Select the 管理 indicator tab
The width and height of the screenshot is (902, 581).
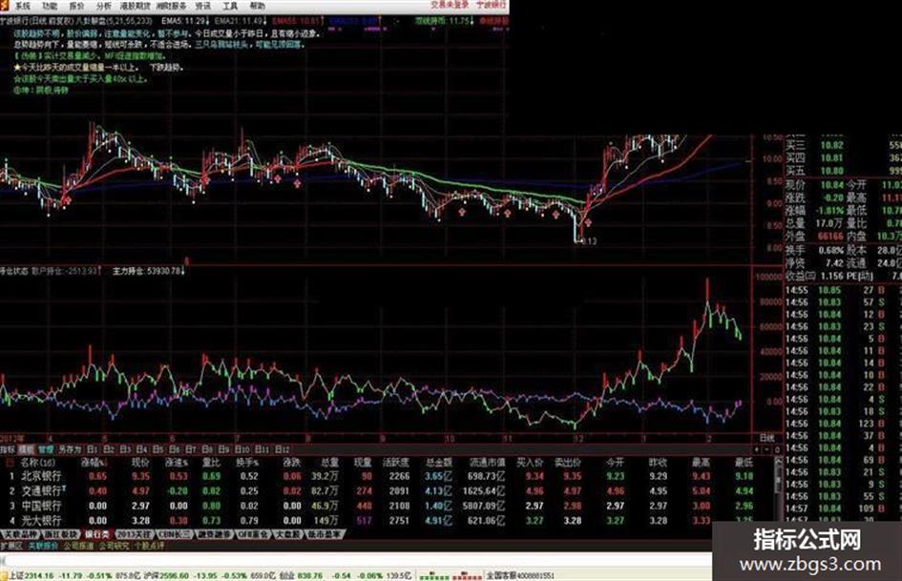click(x=46, y=449)
